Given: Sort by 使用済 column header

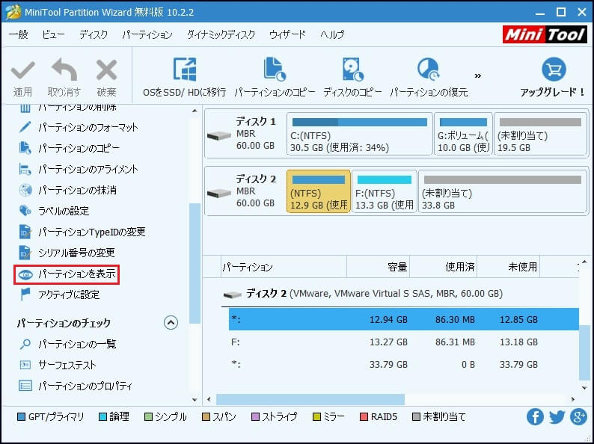Looking at the screenshot, I should coord(443,268).
